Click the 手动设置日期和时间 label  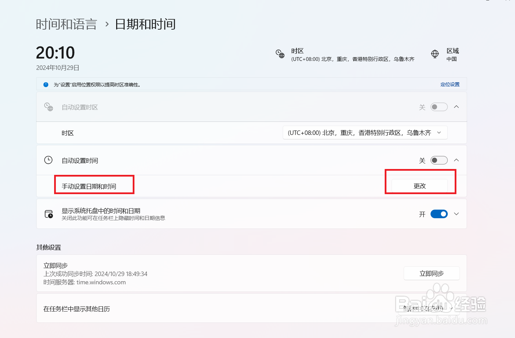pyautogui.click(x=89, y=186)
